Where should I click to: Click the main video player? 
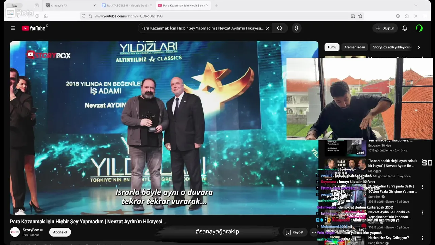click(x=164, y=128)
